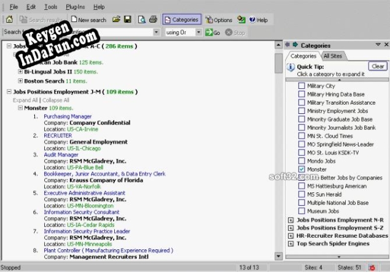
Task: Open Options from the toolbar
Action: [x=219, y=20]
